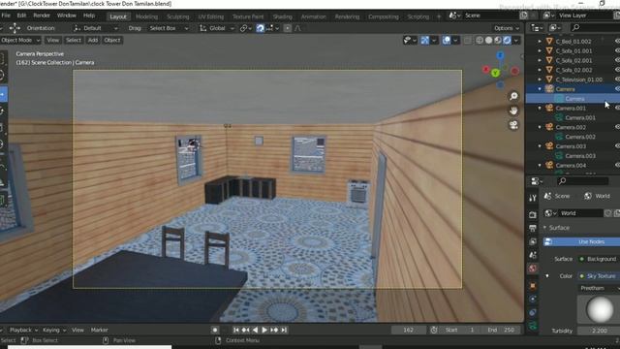This screenshot has width=620, height=349.
Task: Click the zoom view magnifier icon
Action: point(513,96)
